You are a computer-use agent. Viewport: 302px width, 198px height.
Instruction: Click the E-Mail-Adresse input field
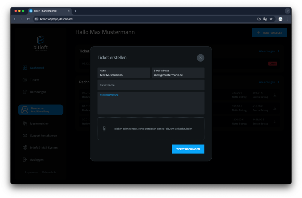[x=178, y=73]
